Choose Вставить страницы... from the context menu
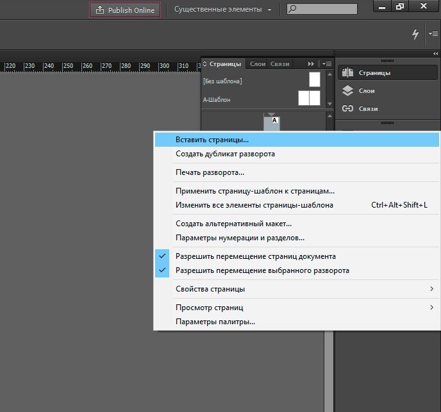Image resolution: width=441 pixels, height=412 pixels. point(297,140)
